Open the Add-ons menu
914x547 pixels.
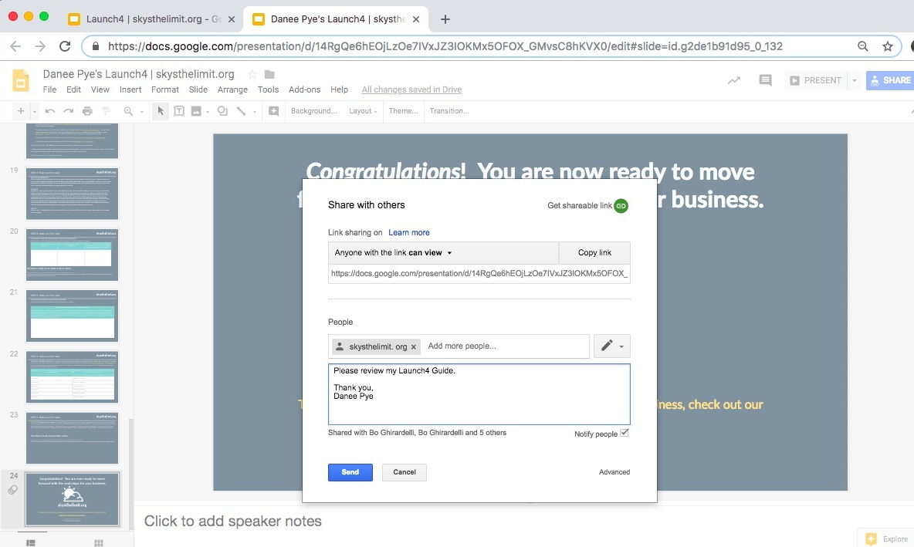tap(304, 89)
